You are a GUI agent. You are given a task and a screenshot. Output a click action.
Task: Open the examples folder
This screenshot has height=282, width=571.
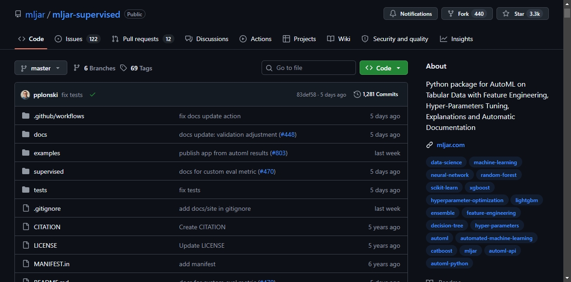coord(47,153)
